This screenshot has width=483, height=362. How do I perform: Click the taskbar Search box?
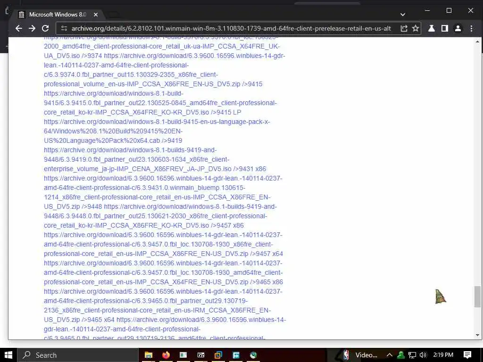tap(78, 355)
